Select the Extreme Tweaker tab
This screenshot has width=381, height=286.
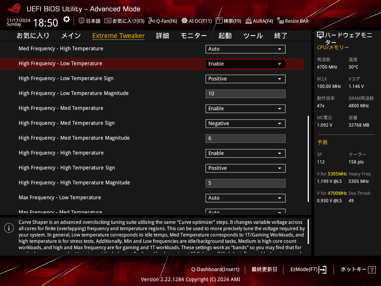[x=118, y=36]
